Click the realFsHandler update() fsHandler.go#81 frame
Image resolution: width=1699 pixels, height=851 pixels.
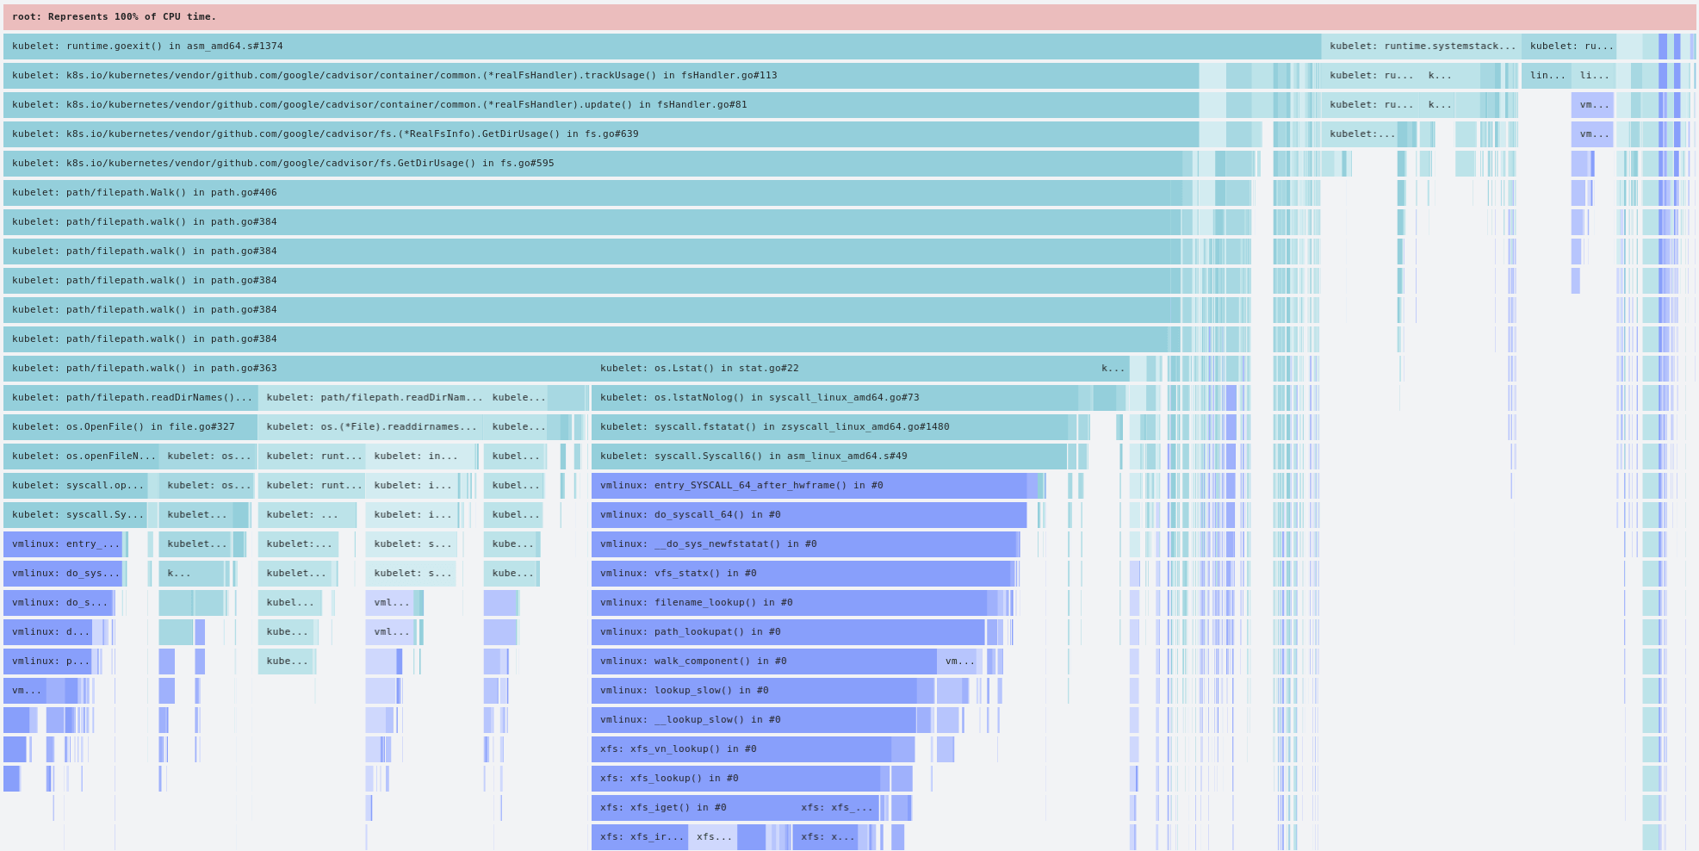pos(601,105)
